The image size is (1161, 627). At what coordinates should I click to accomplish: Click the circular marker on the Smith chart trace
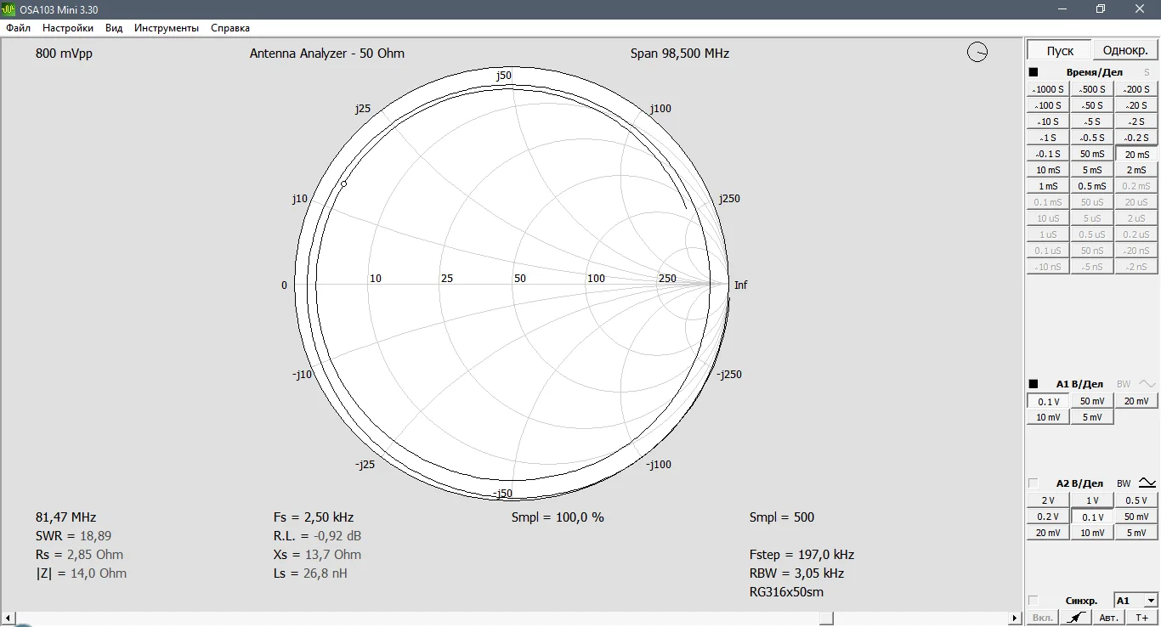343,184
